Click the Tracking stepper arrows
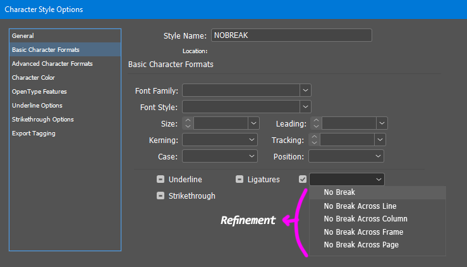Image resolution: width=467 pixels, height=267 pixels. 313,140
